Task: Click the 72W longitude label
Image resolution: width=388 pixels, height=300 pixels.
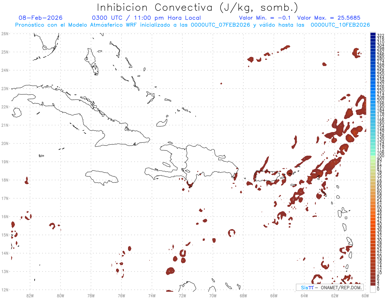Action: (182, 295)
